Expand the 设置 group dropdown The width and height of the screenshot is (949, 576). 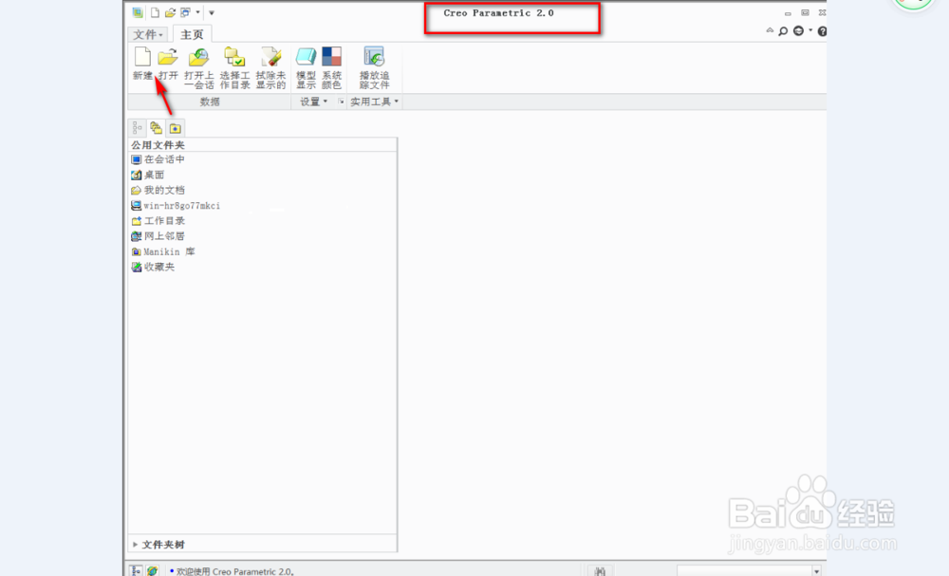313,102
